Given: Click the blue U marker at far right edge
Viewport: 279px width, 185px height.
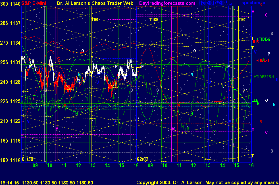Looking at the screenshot, I should coord(277,80).
